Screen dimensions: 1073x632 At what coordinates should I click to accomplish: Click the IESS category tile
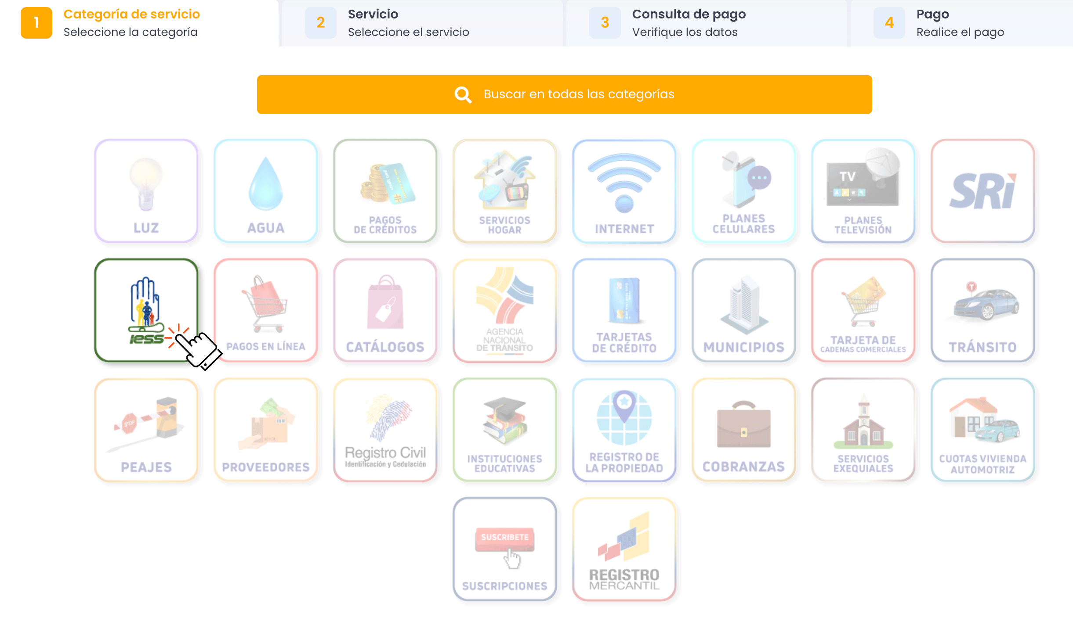(x=146, y=310)
